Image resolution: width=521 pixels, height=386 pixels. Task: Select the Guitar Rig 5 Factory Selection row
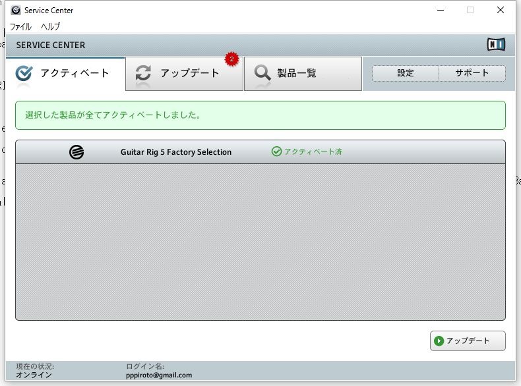(175, 152)
